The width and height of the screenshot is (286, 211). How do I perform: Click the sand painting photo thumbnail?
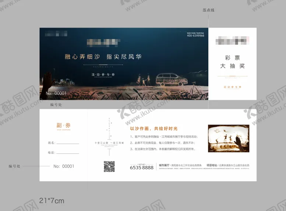point(229,139)
